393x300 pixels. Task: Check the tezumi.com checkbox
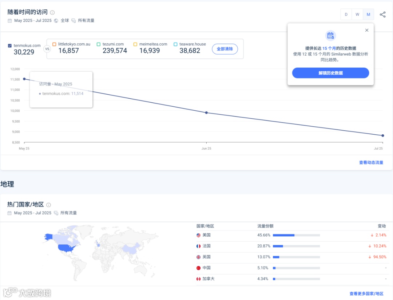pyautogui.click(x=99, y=44)
